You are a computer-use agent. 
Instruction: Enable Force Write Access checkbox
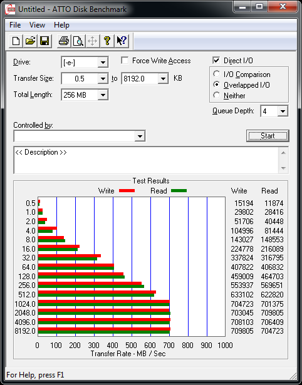pos(125,60)
